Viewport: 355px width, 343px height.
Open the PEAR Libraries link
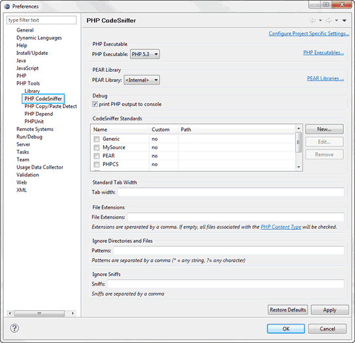(325, 78)
